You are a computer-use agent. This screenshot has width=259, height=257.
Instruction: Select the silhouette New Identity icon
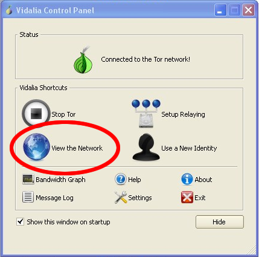coord(146,148)
